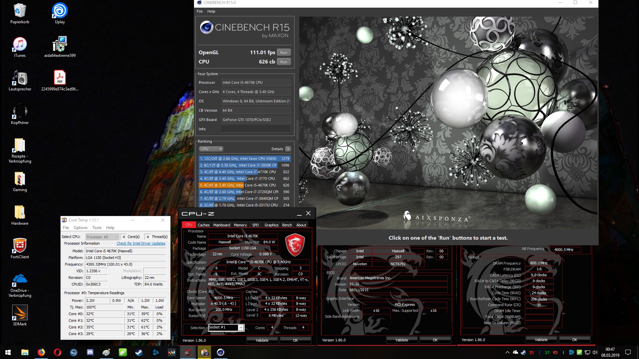This screenshot has width=639, height=359.
Task: Open Core Temp Help menu
Action: 110,228
